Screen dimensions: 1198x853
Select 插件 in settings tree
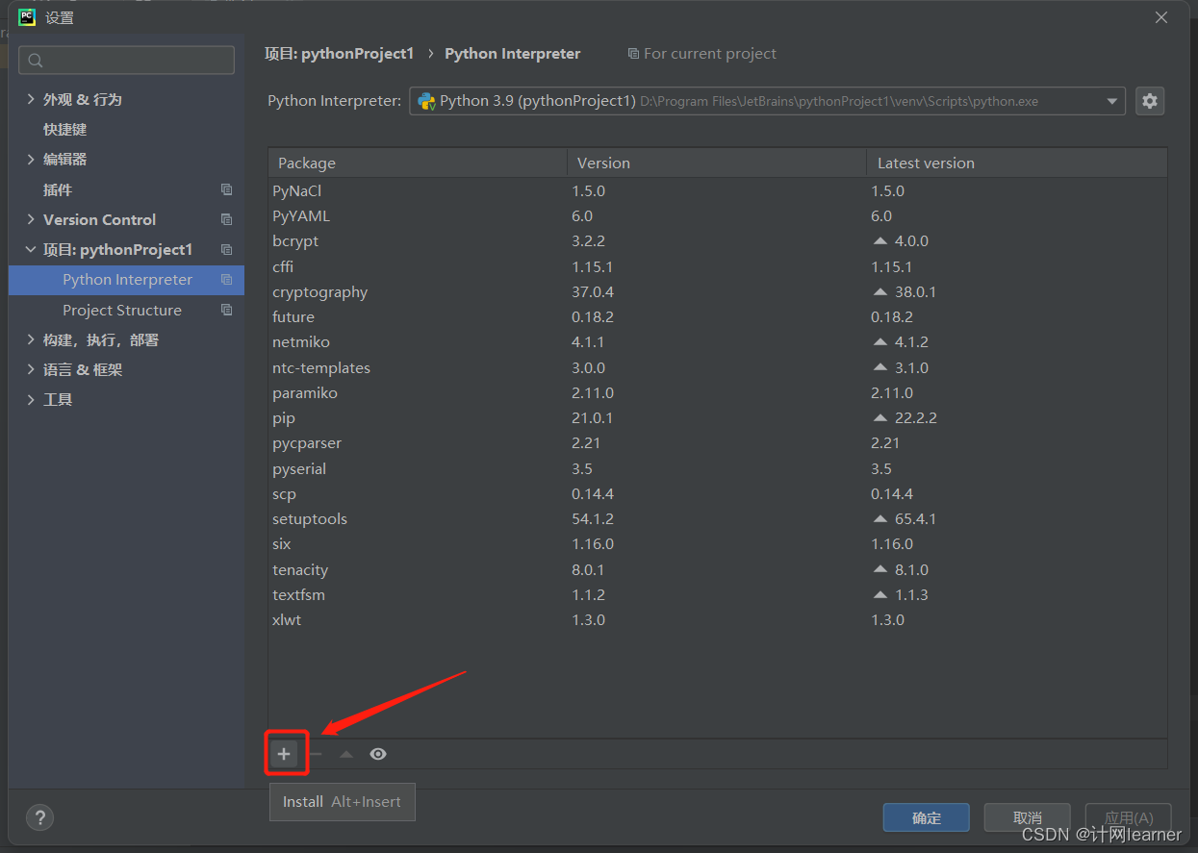coord(58,189)
